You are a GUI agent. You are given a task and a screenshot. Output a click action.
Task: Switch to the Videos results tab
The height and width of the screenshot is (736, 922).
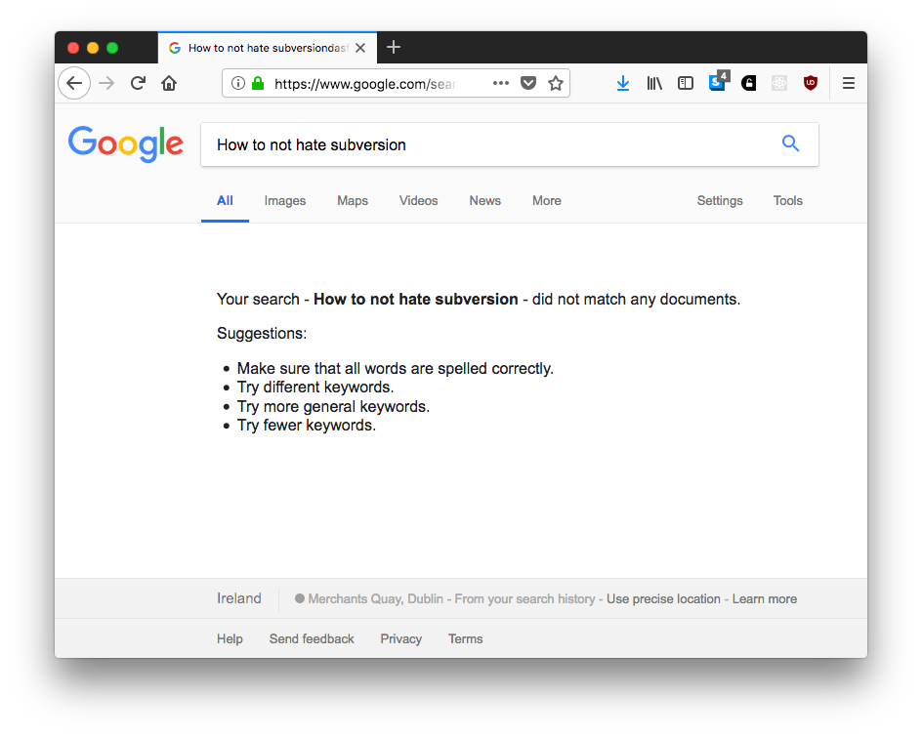tap(419, 201)
